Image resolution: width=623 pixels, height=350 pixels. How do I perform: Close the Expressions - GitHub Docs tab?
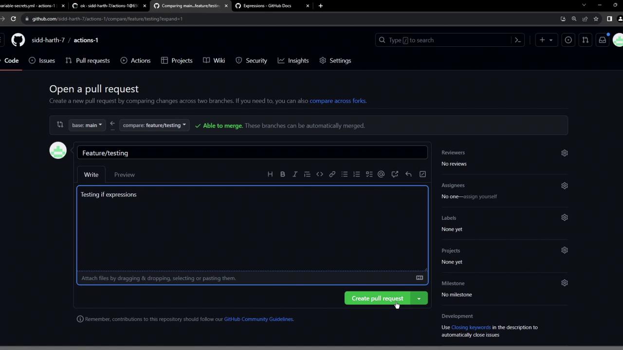pyautogui.click(x=308, y=6)
